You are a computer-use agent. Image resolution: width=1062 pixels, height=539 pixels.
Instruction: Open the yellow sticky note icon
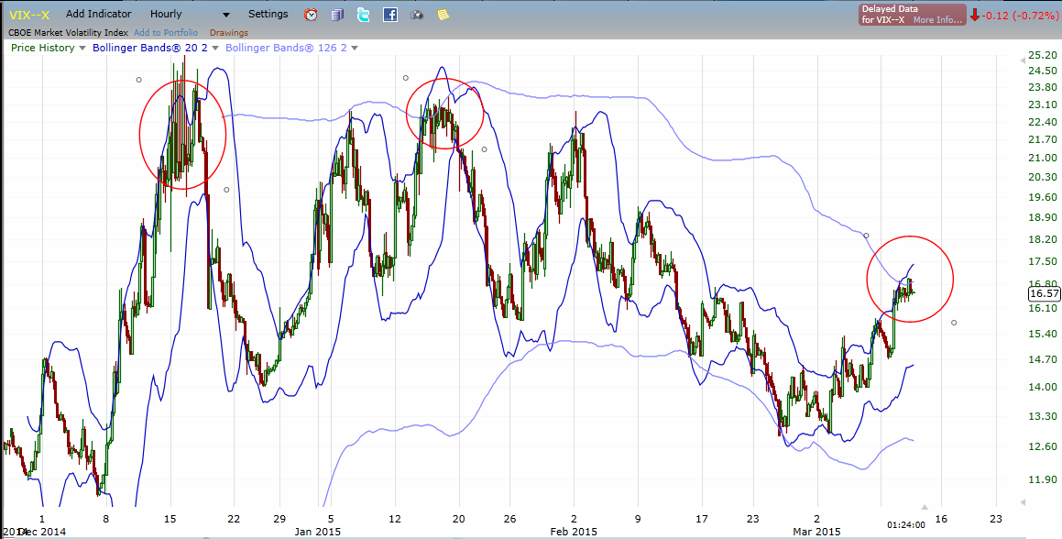(x=443, y=15)
